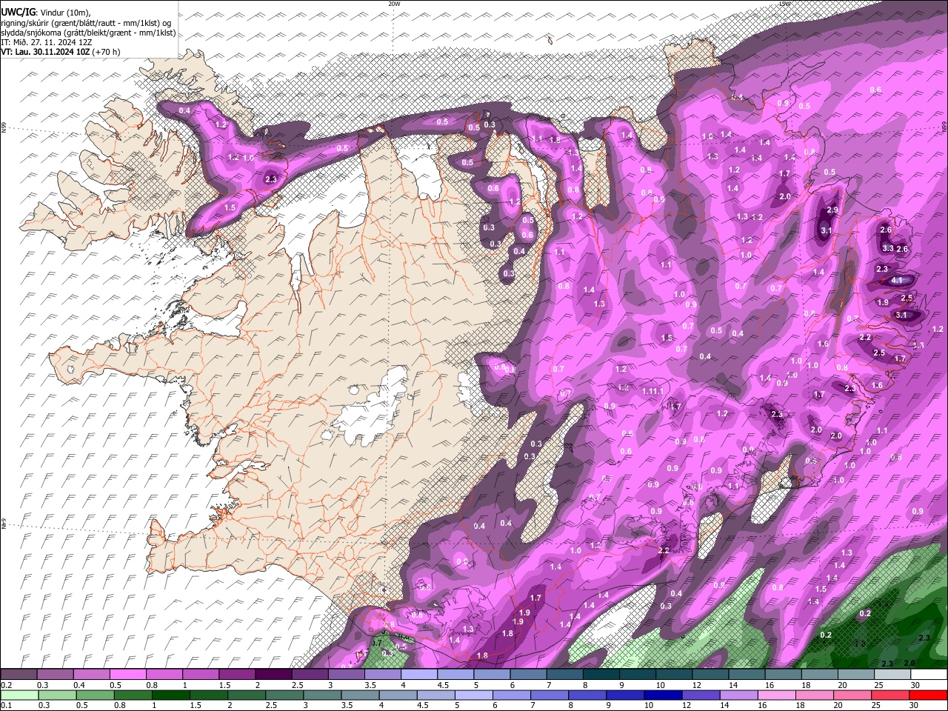Select the bright red 30 rain legend swatch

click(x=929, y=695)
